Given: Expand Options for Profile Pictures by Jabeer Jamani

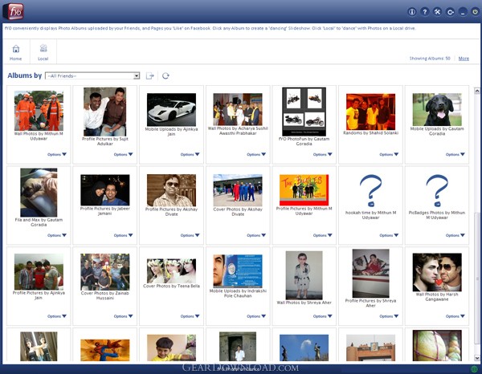Looking at the screenshot, I should [123, 235].
